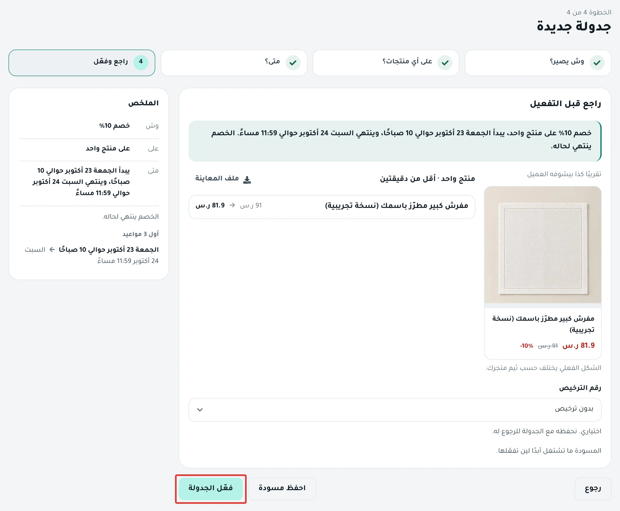This screenshot has width=620, height=511.
Task: Open the وش يصير؟ step tab
Action: (538, 63)
